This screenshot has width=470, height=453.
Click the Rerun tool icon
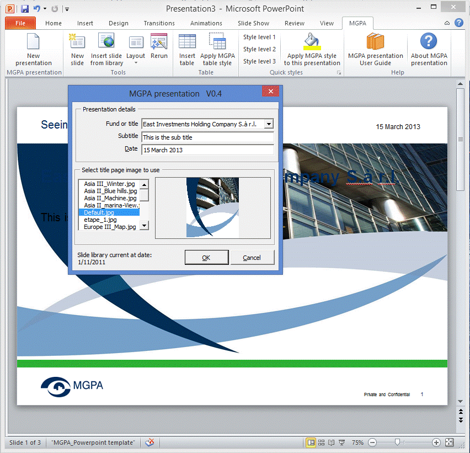pos(159,41)
